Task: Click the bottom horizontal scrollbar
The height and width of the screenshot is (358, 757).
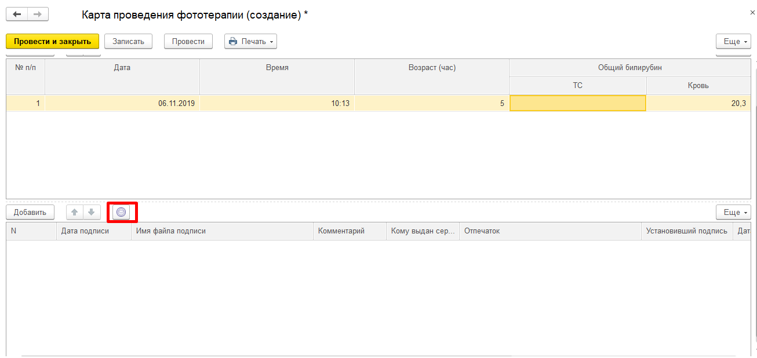Action: coord(377,355)
